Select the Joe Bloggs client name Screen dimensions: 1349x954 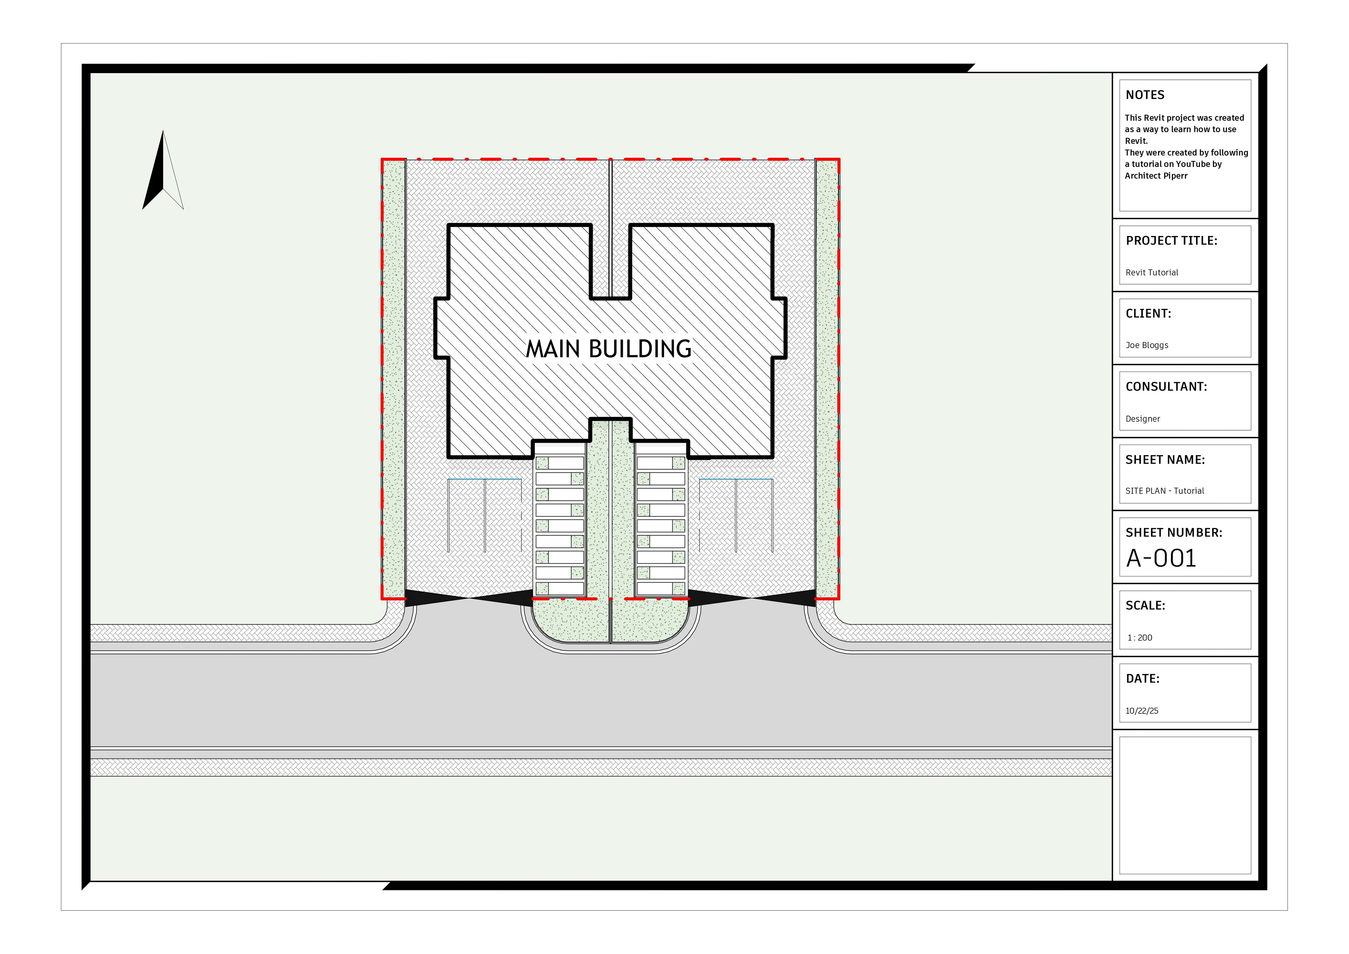tap(1146, 345)
